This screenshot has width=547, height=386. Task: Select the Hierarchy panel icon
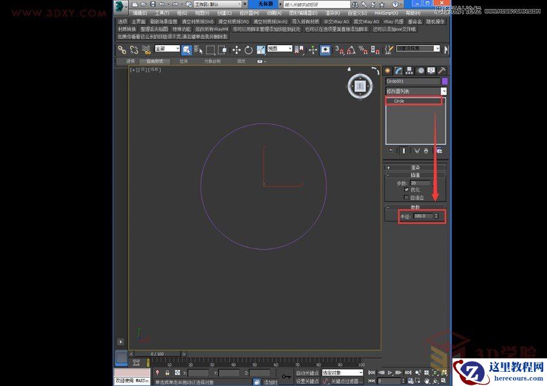tap(409, 71)
